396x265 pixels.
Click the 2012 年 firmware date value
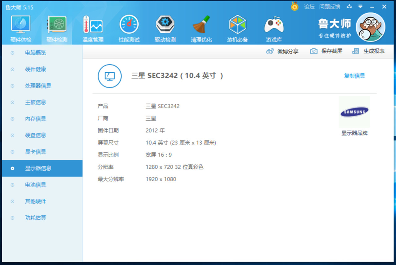(x=155, y=131)
